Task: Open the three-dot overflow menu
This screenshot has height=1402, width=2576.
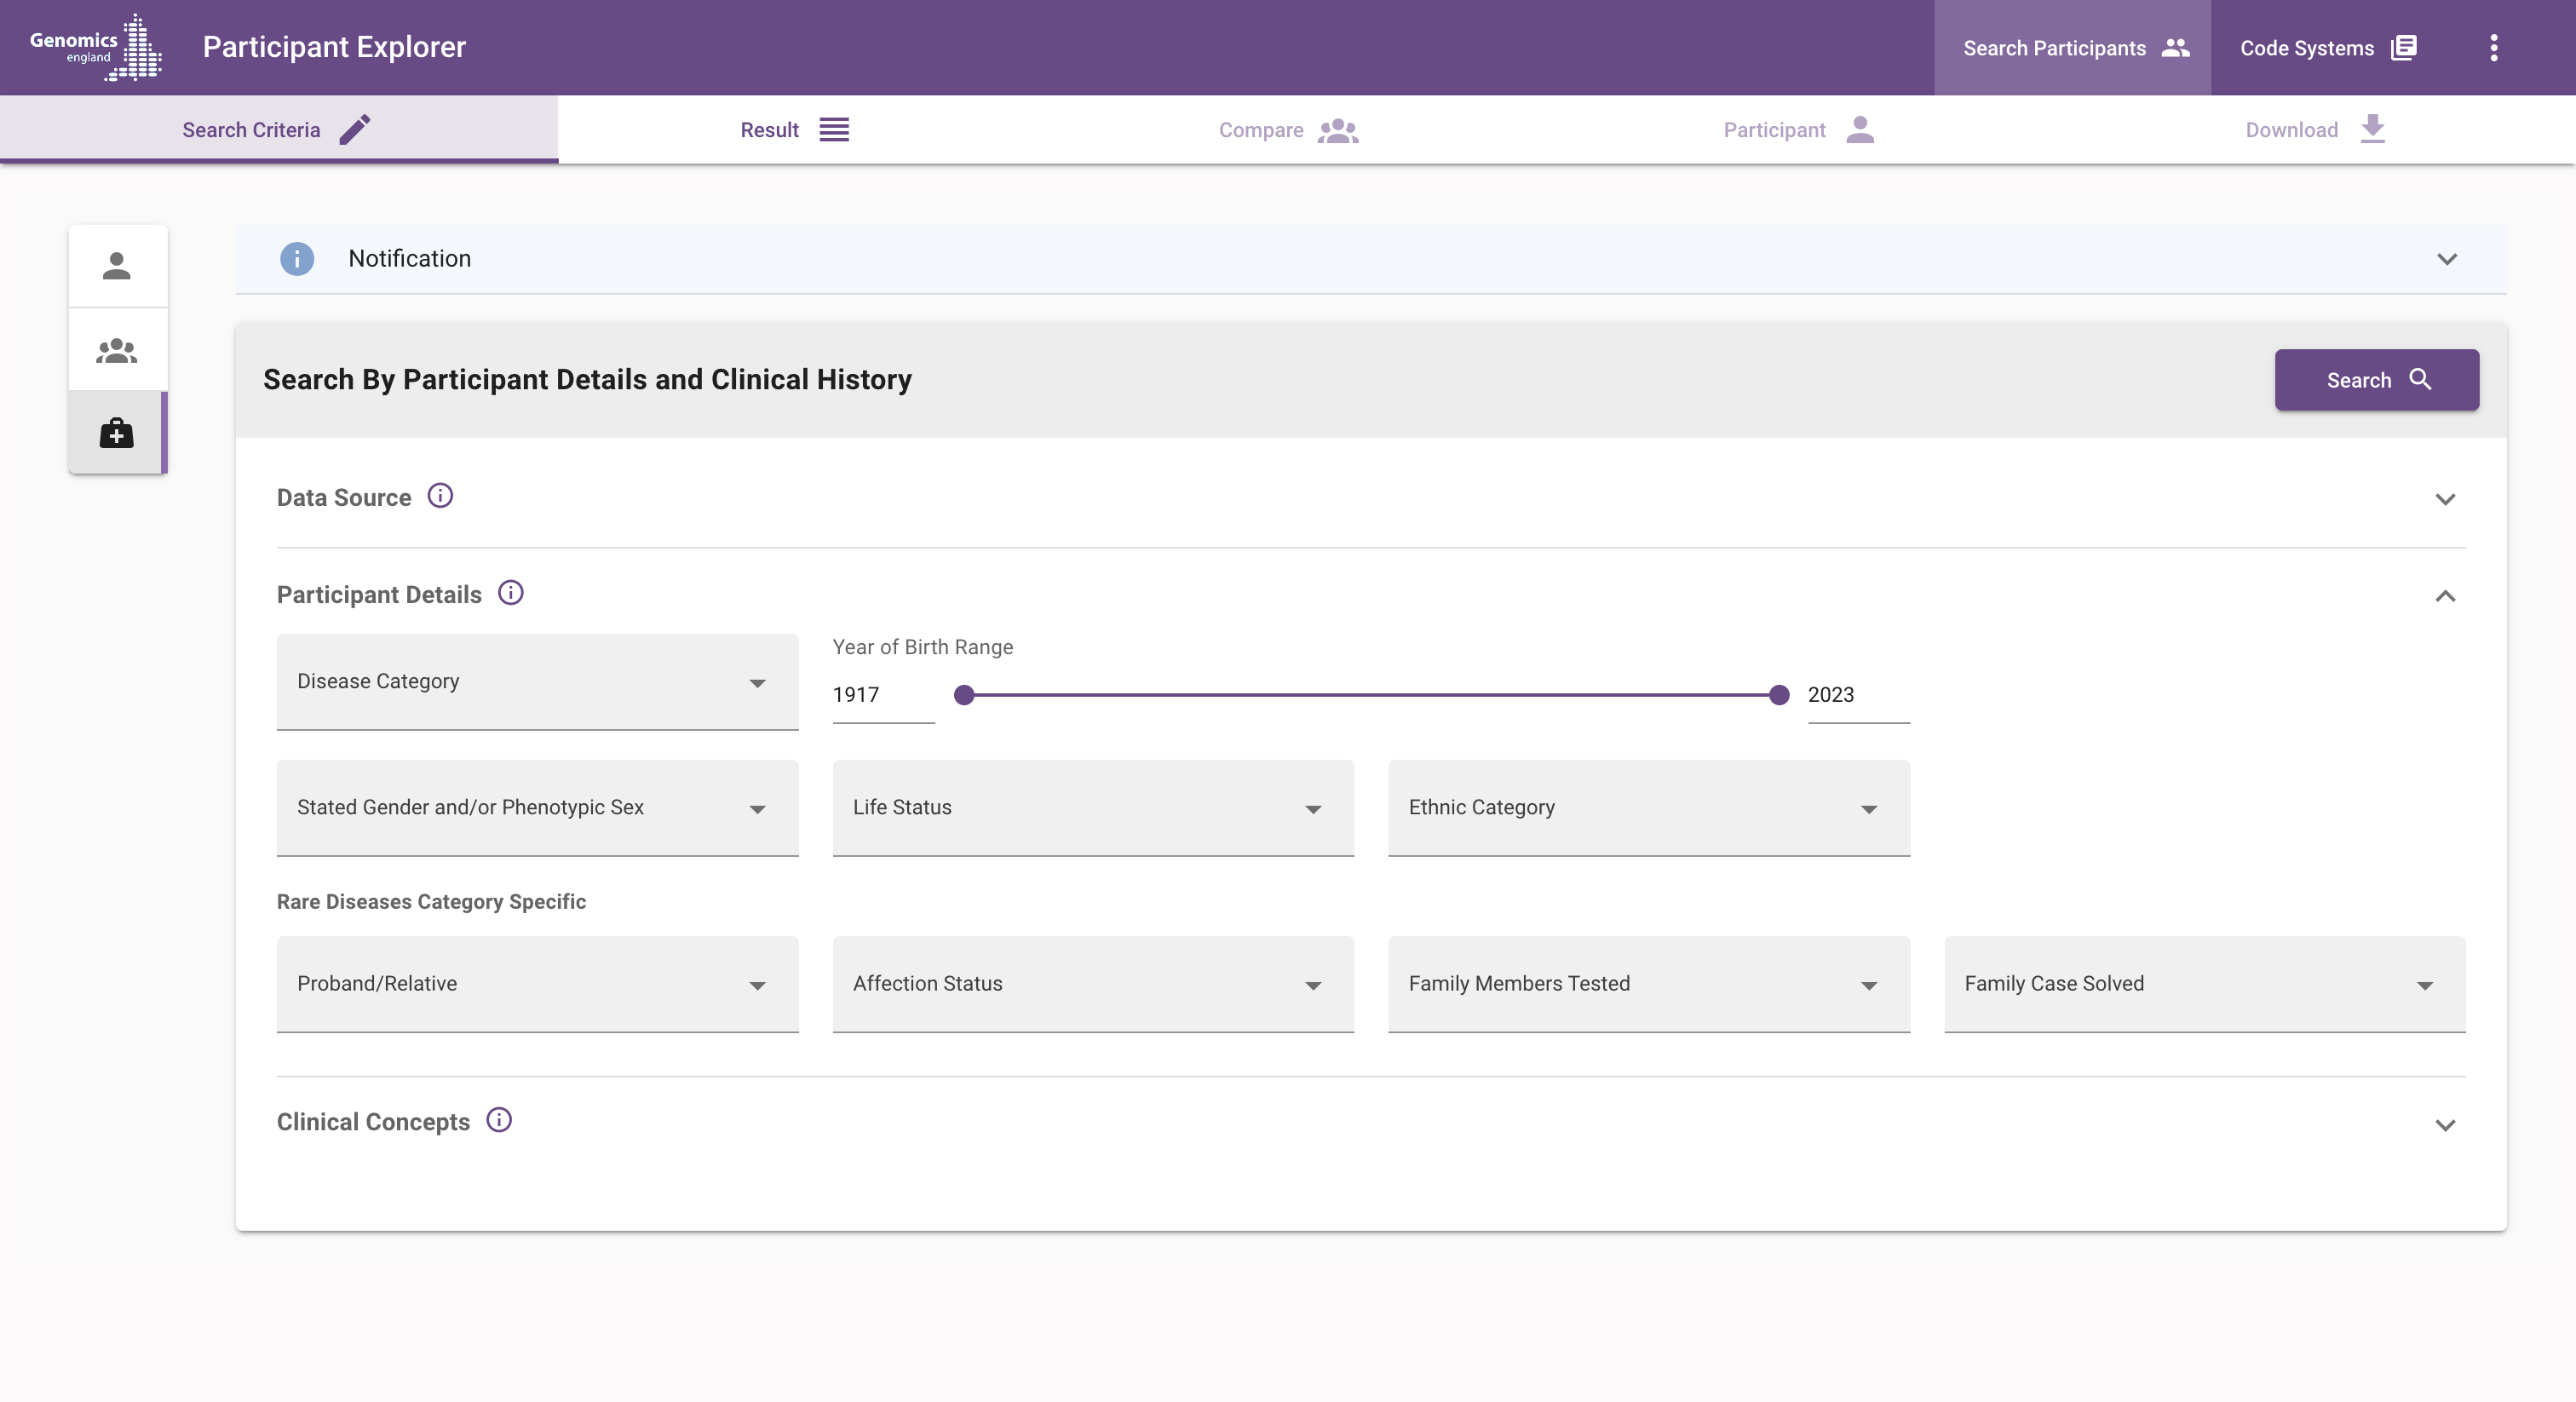Action: [2493, 48]
